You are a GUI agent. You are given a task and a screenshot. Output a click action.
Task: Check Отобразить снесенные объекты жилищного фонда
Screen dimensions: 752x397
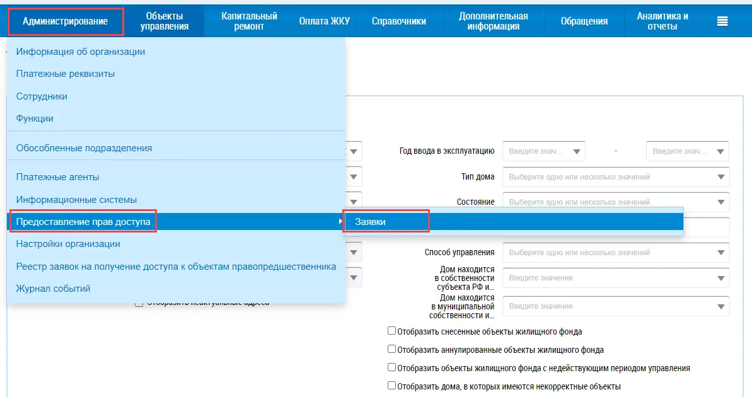coord(391,331)
